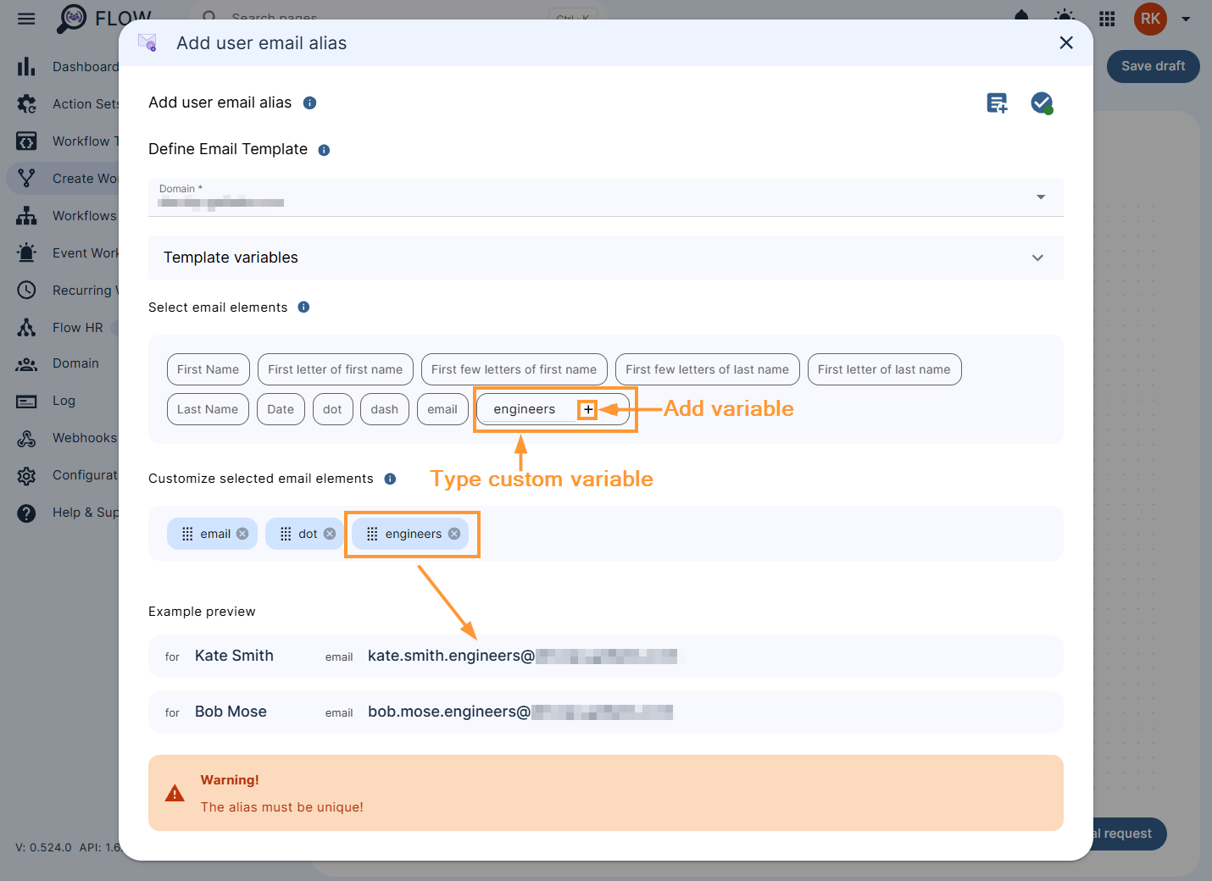Select the Last Name element chip

pyautogui.click(x=208, y=409)
